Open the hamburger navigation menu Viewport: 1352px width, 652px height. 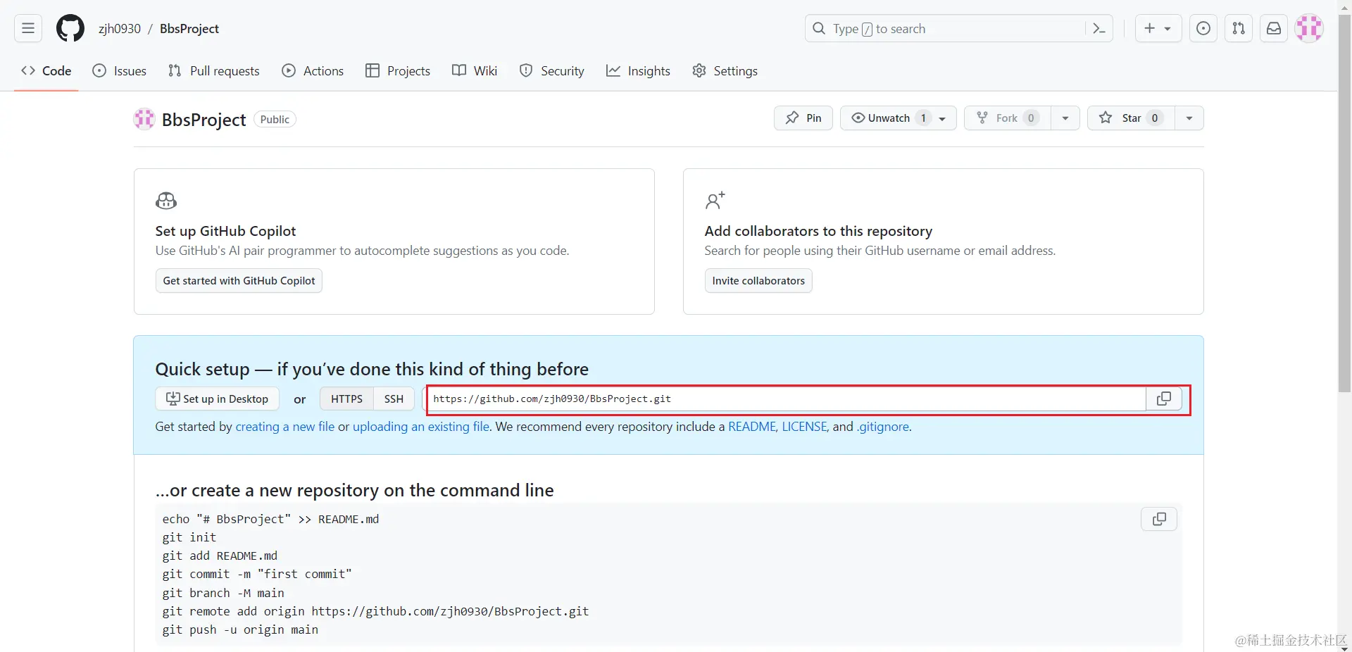tap(28, 29)
